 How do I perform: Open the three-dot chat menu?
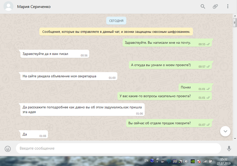tap(226, 6)
